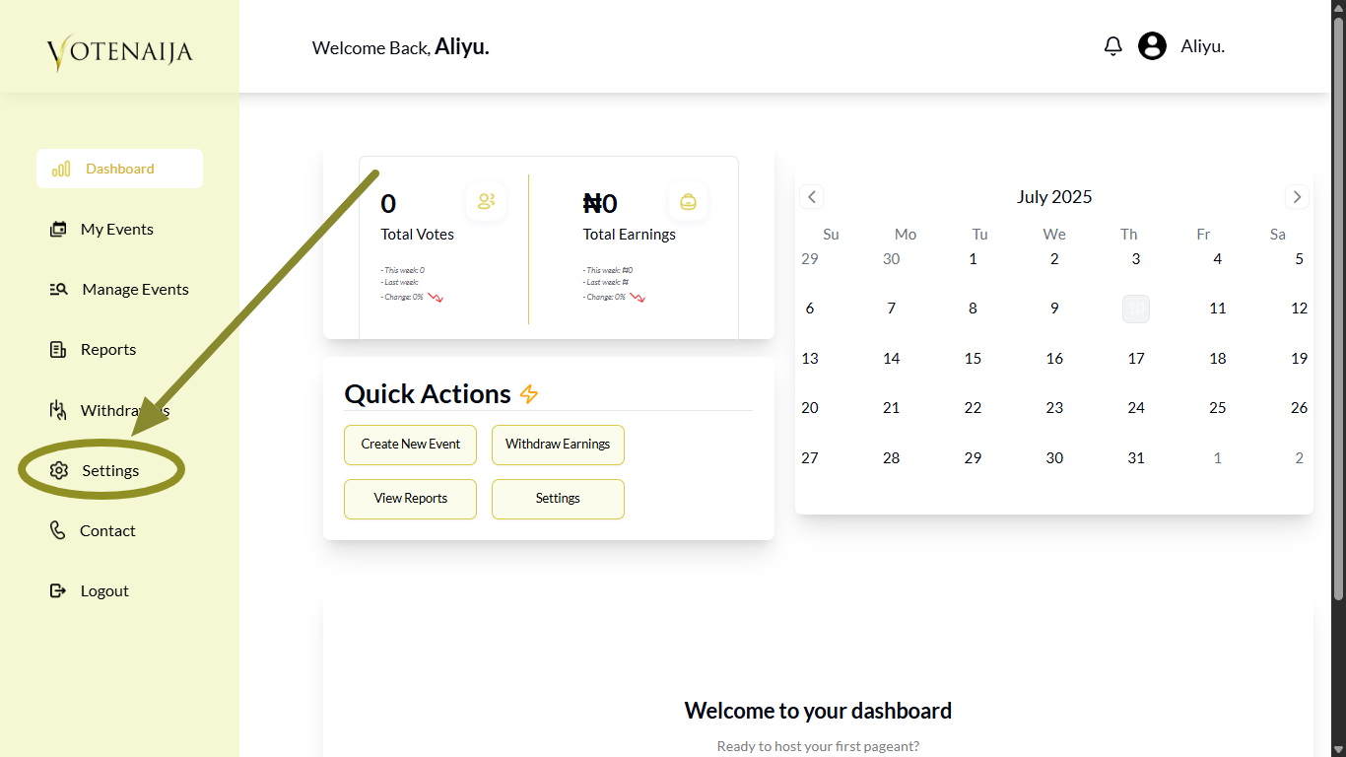Click the Contact phone icon

pyautogui.click(x=58, y=530)
